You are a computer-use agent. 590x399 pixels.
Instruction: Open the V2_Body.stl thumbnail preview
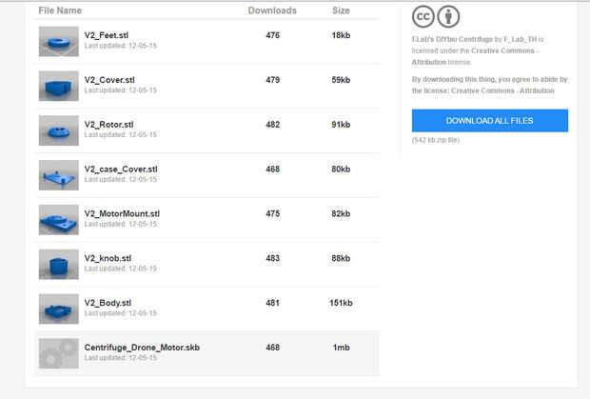pos(58,309)
